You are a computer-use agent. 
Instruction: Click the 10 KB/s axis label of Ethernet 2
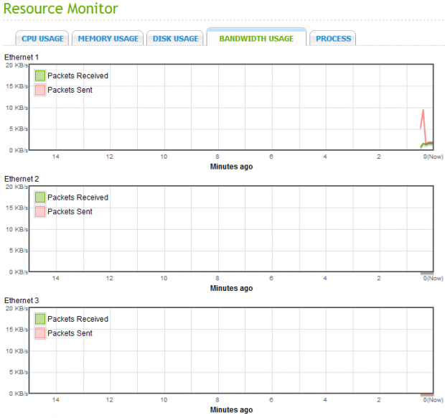(x=17, y=229)
